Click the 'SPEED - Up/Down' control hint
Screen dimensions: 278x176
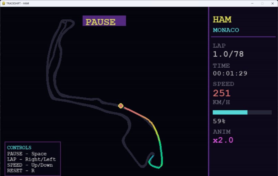pos(30,165)
